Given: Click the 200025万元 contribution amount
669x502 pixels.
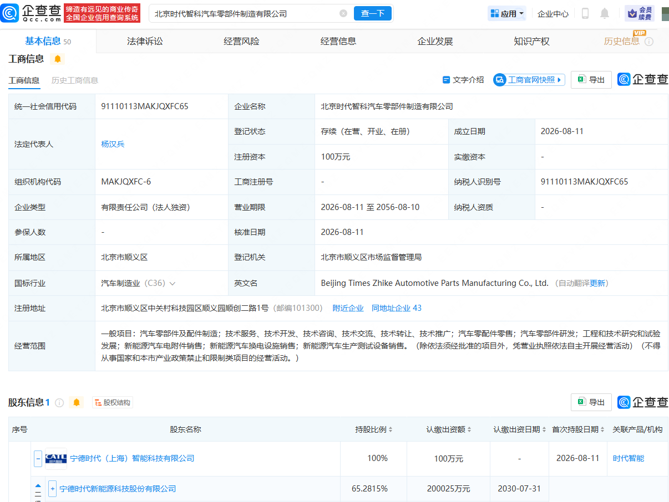Looking at the screenshot, I should [449, 489].
